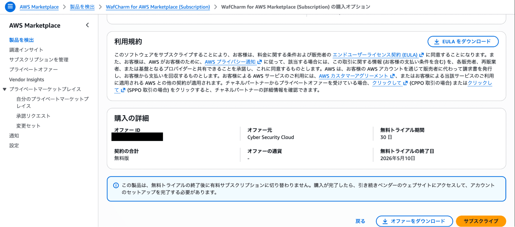Image resolution: width=515 pixels, height=227 pixels.
Task: Click the orange サブスクライブ button
Action: point(481,221)
